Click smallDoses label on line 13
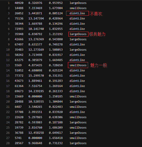The height and width of the screenshot is (147, 142). tap(78, 65)
